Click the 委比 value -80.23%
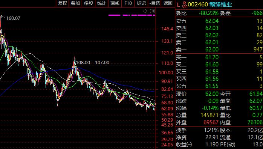The image size is (263, 149). click(209, 13)
